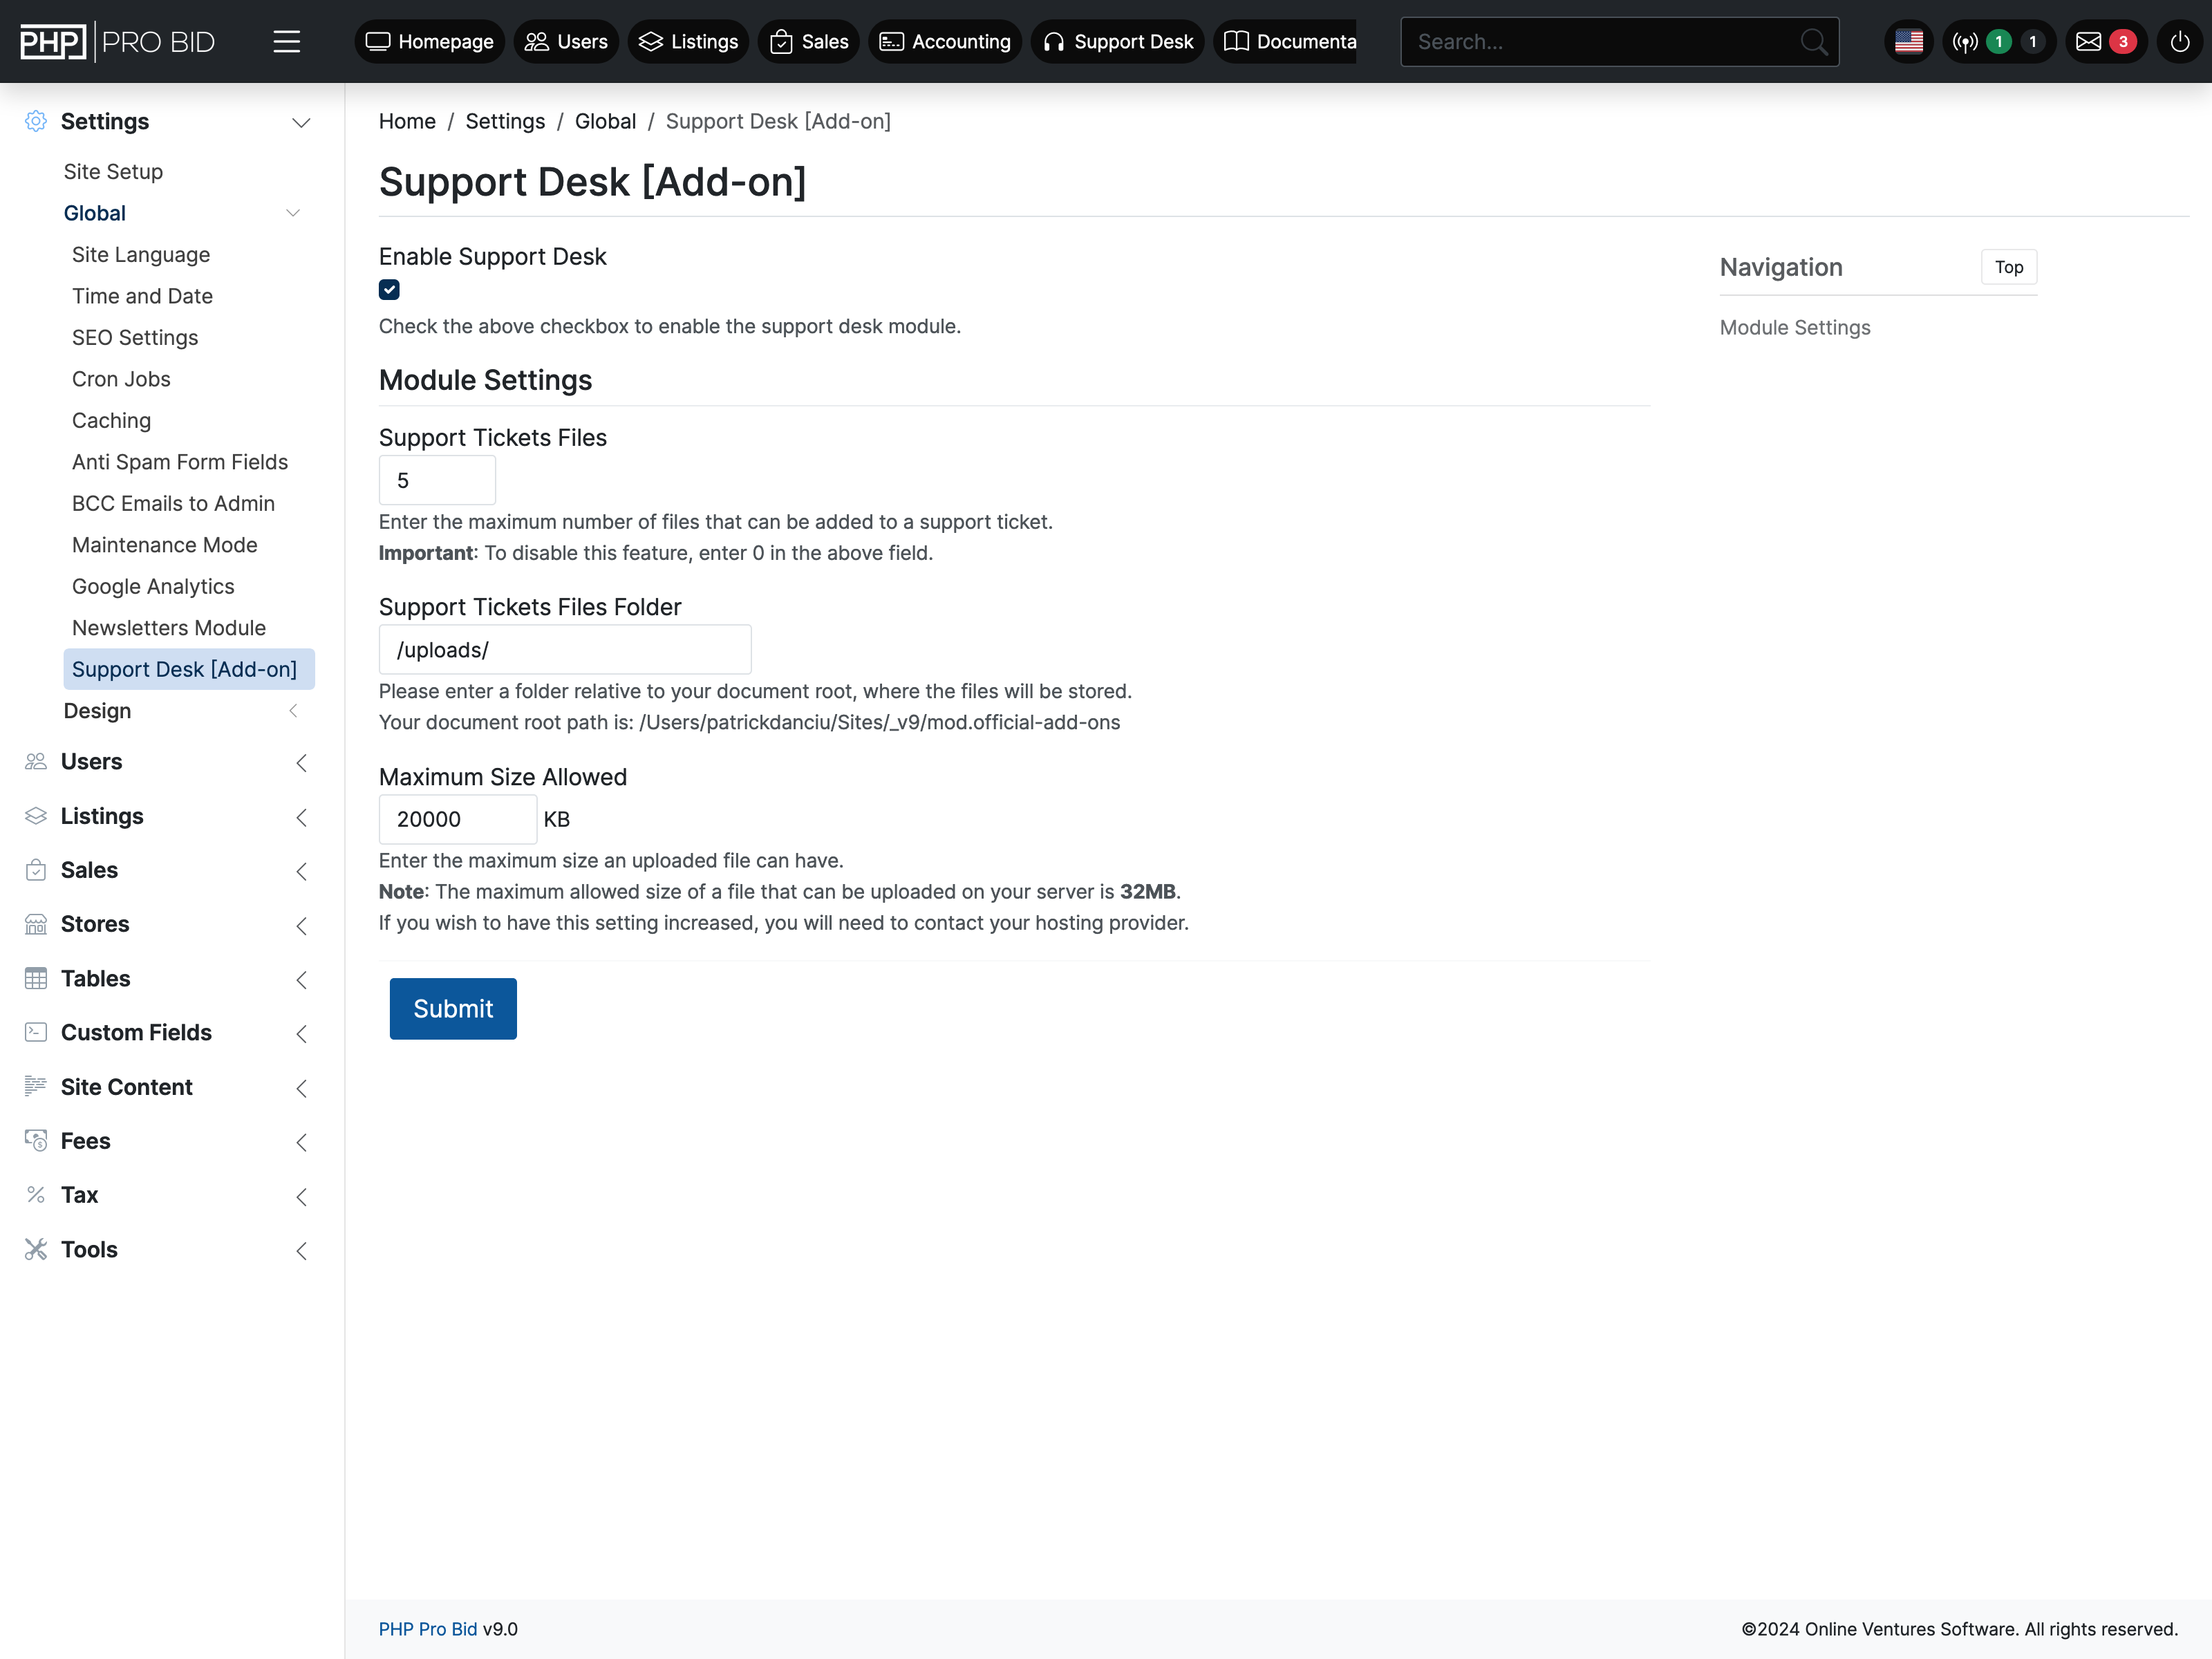Screen dimensions: 2212x1659
Task: Click the PHP Pro Bid logo
Action: 118,42
